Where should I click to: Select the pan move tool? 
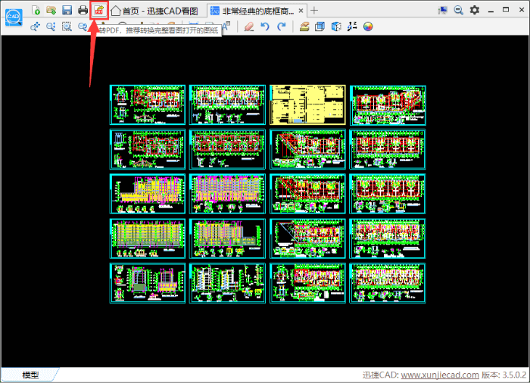click(35, 26)
